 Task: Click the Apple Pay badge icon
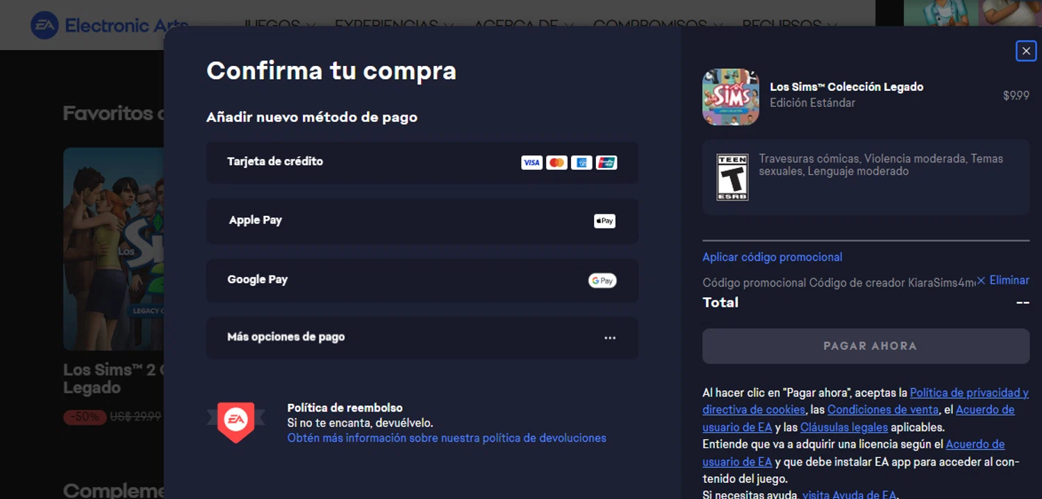pyautogui.click(x=604, y=221)
